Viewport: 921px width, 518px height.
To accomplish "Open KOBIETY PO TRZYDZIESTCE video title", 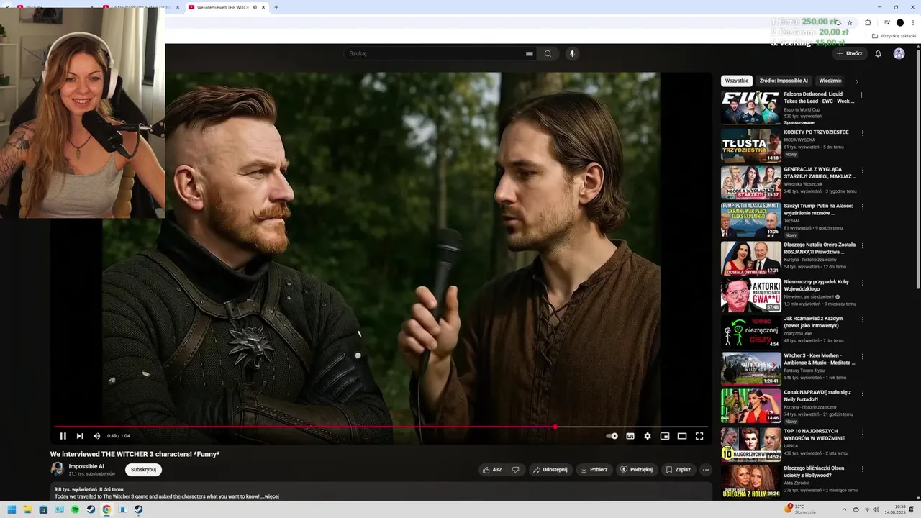I will [816, 132].
